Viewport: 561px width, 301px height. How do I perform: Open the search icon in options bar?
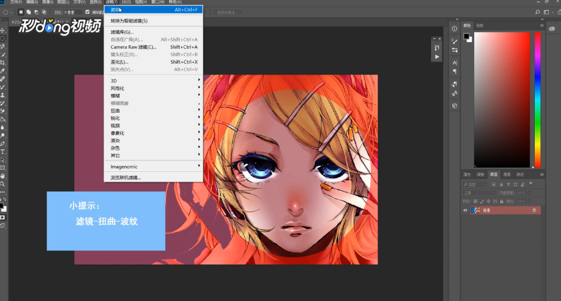[538, 12]
